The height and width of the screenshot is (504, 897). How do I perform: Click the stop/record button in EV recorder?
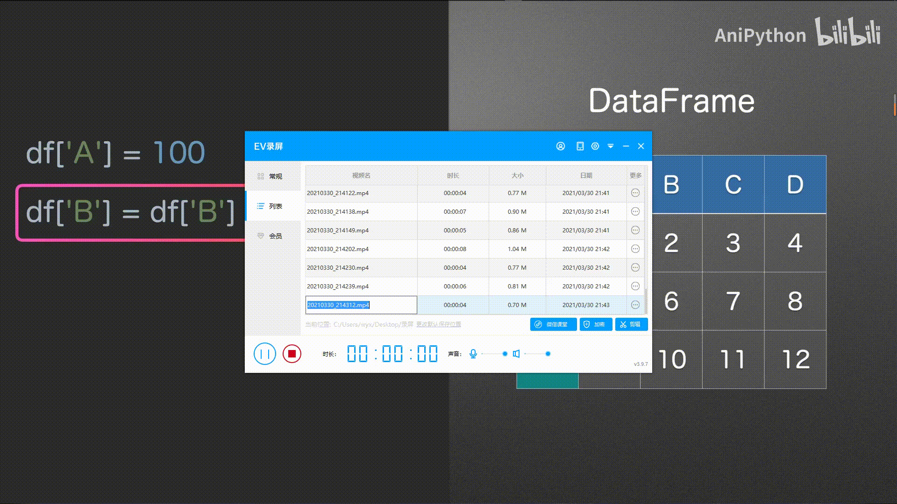coord(292,353)
